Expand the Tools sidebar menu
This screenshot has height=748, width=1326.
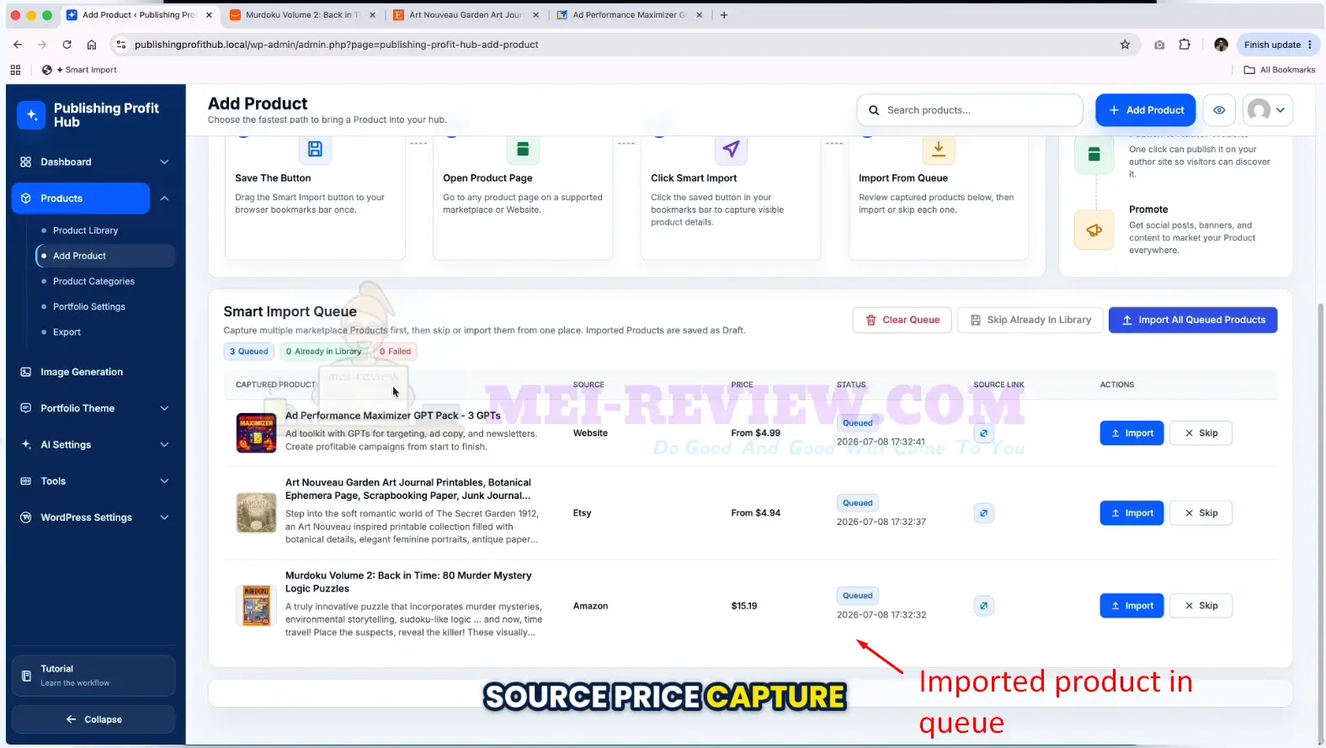point(93,481)
